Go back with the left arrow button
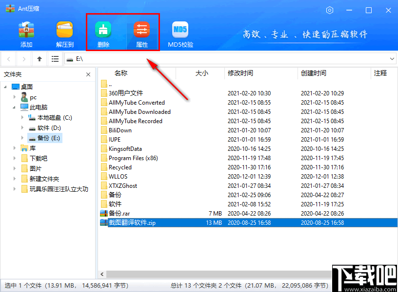398x292 pixels. (9, 59)
